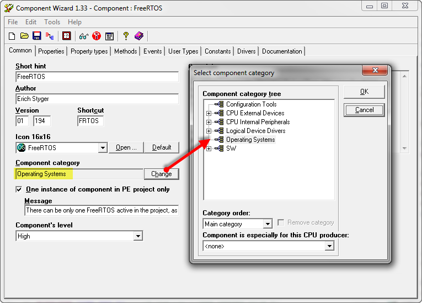Expand the CPU External Devices tree node

click(x=209, y=113)
